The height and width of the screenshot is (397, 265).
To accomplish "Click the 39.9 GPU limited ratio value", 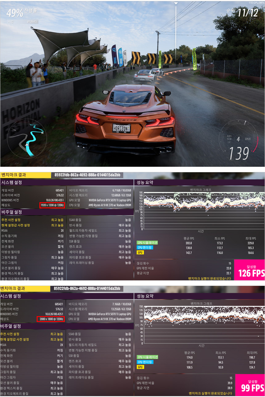I will pyautogui.click(x=230, y=383).
